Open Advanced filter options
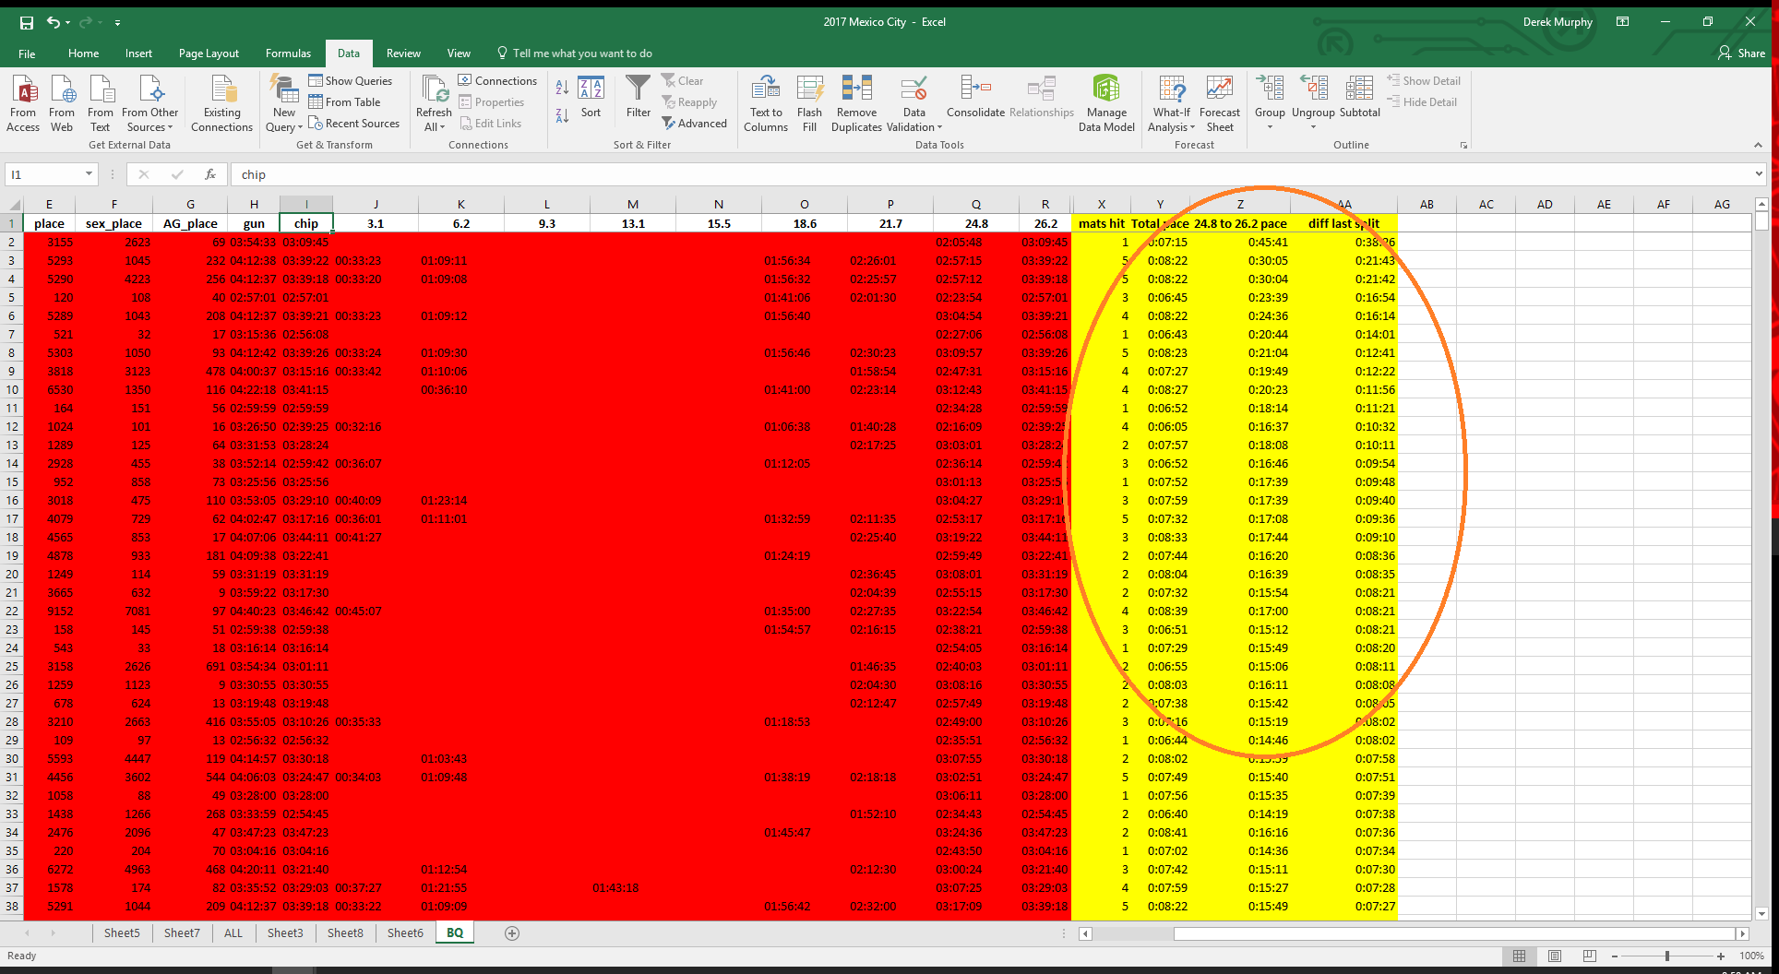The width and height of the screenshot is (1779, 974). (x=695, y=124)
